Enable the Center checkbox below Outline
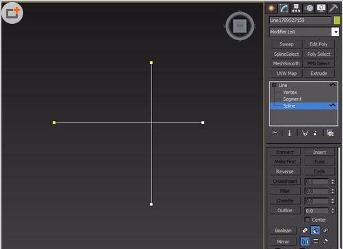This screenshot has width=343, height=249. [307, 220]
